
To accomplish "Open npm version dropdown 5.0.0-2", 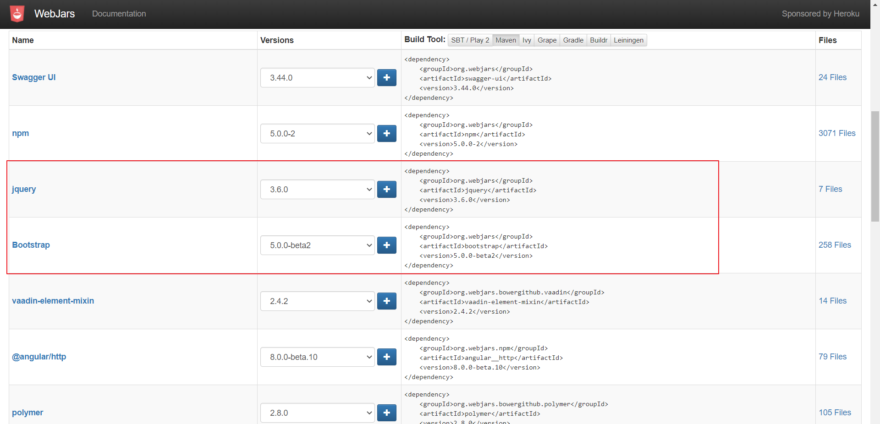I will click(318, 134).
